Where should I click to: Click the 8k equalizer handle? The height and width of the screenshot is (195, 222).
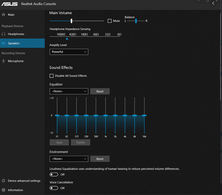click(135, 115)
